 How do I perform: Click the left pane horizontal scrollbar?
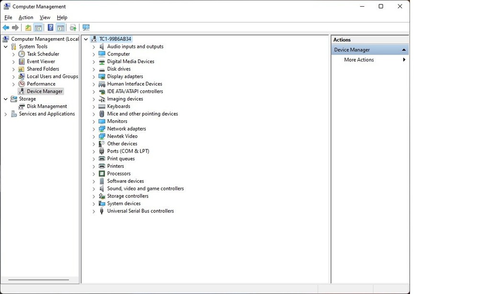click(39, 280)
